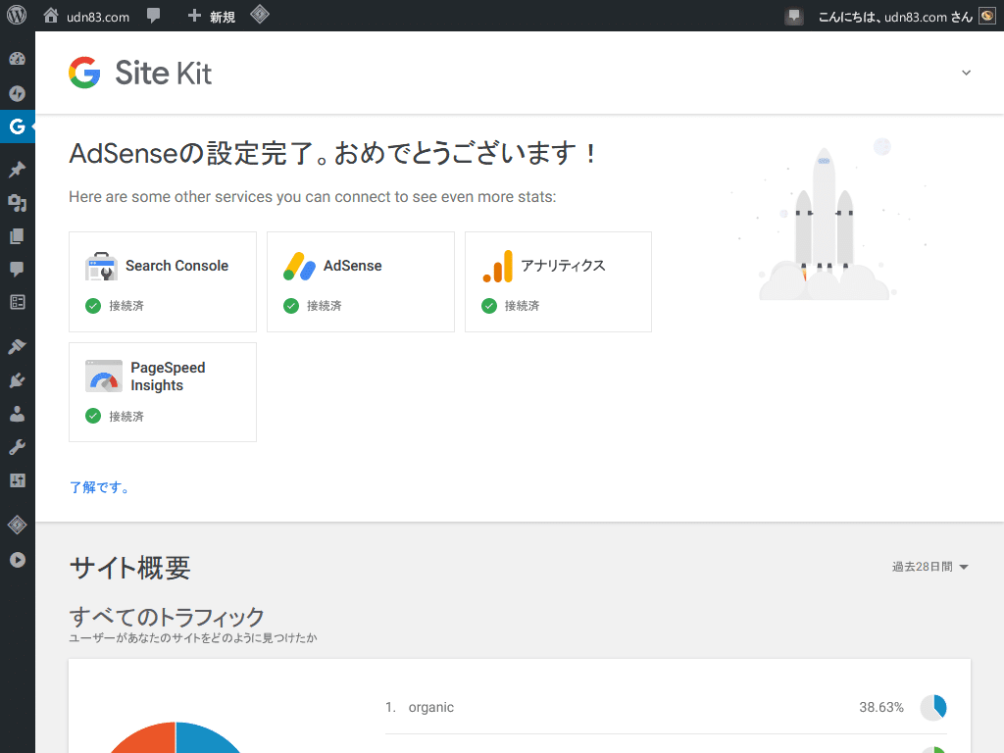Image resolution: width=1004 pixels, height=753 pixels.
Task: Open Dashboard in the sidebar
Action: coord(18,59)
